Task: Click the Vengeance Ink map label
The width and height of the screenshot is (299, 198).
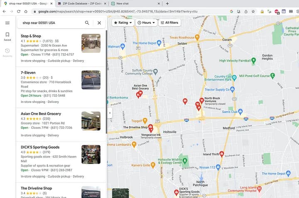Action: click(x=151, y=135)
